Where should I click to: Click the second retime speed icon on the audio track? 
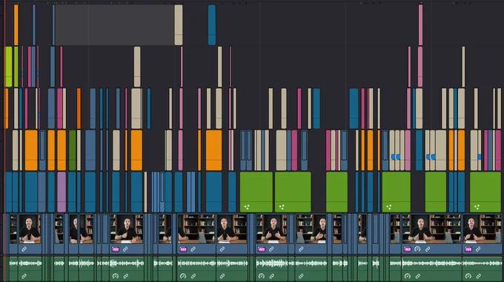(183, 276)
